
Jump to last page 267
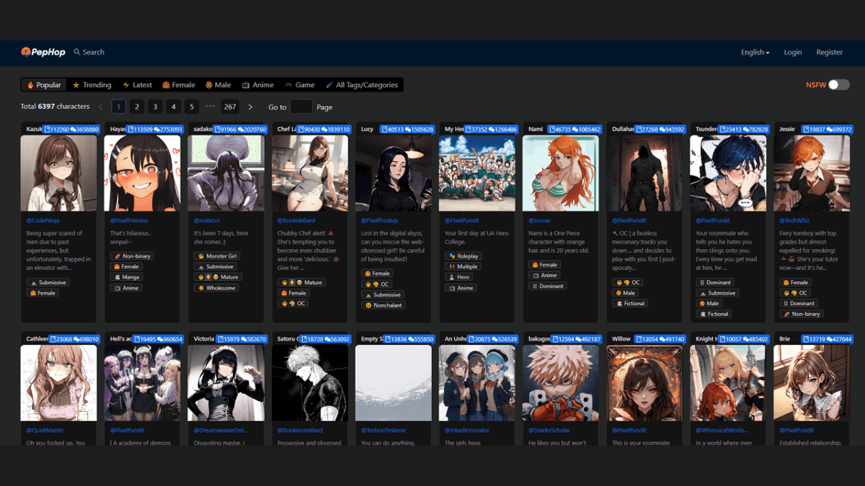pos(230,107)
